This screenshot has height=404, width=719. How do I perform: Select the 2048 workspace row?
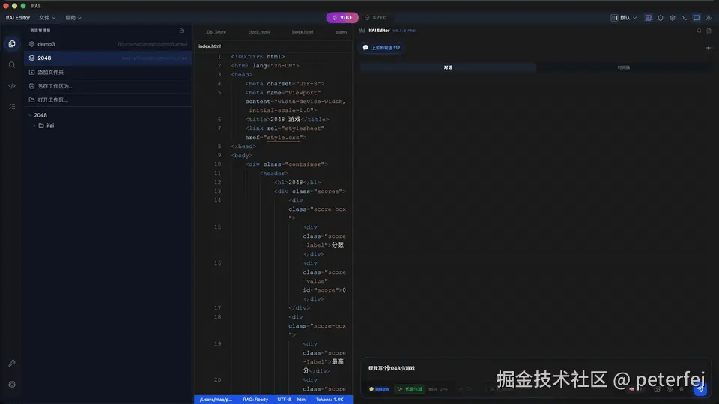108,58
